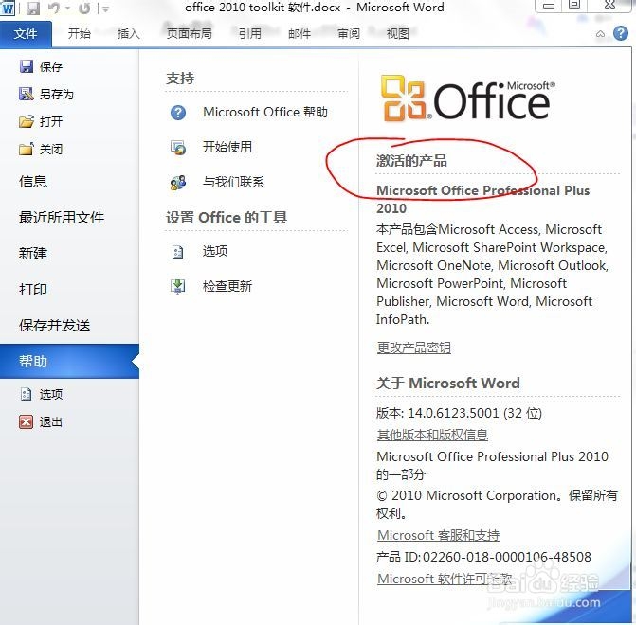
Task: Switch to the 插入 ribbon tab
Action: pyautogui.click(x=128, y=33)
